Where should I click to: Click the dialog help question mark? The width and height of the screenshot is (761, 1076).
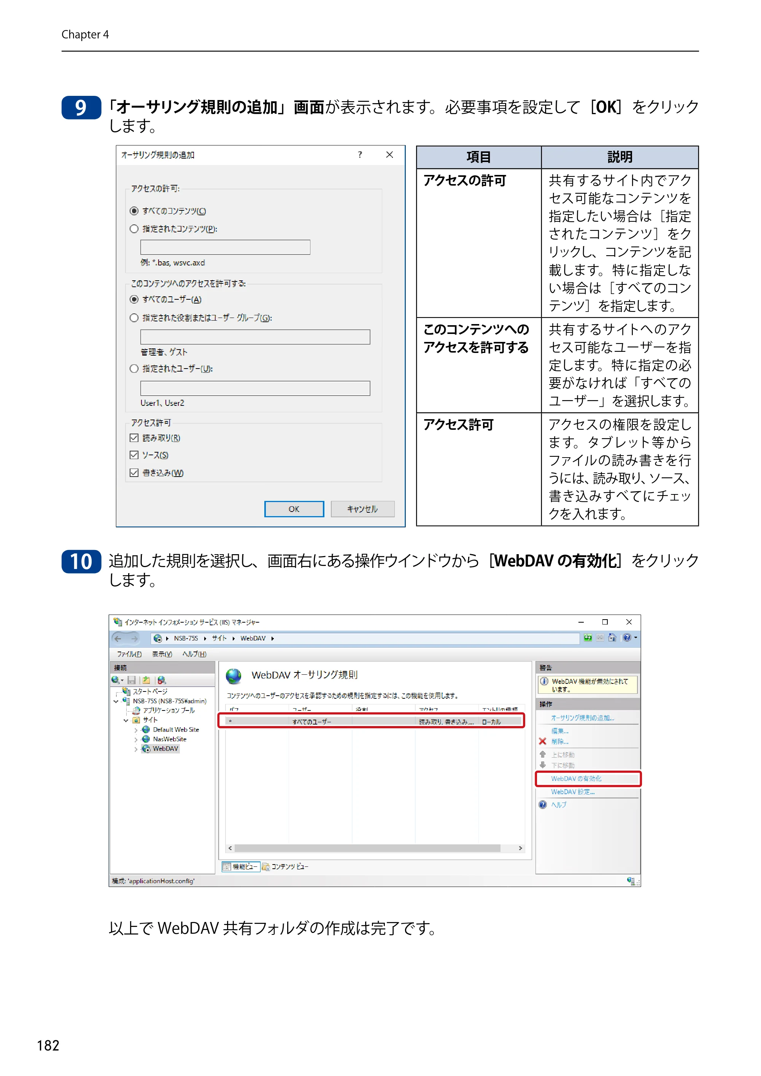360,155
